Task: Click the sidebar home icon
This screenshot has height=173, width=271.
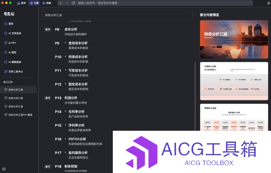Action: (x=6, y=24)
